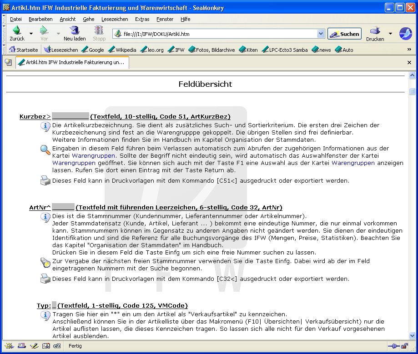Click SeaMonkey throbber logo

pos(405,34)
